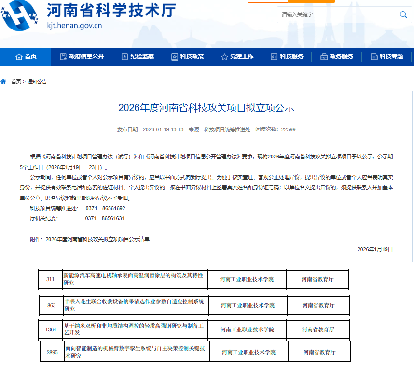Go to 首页 in the breadcrumb
This screenshot has height=372, width=414.
point(16,82)
